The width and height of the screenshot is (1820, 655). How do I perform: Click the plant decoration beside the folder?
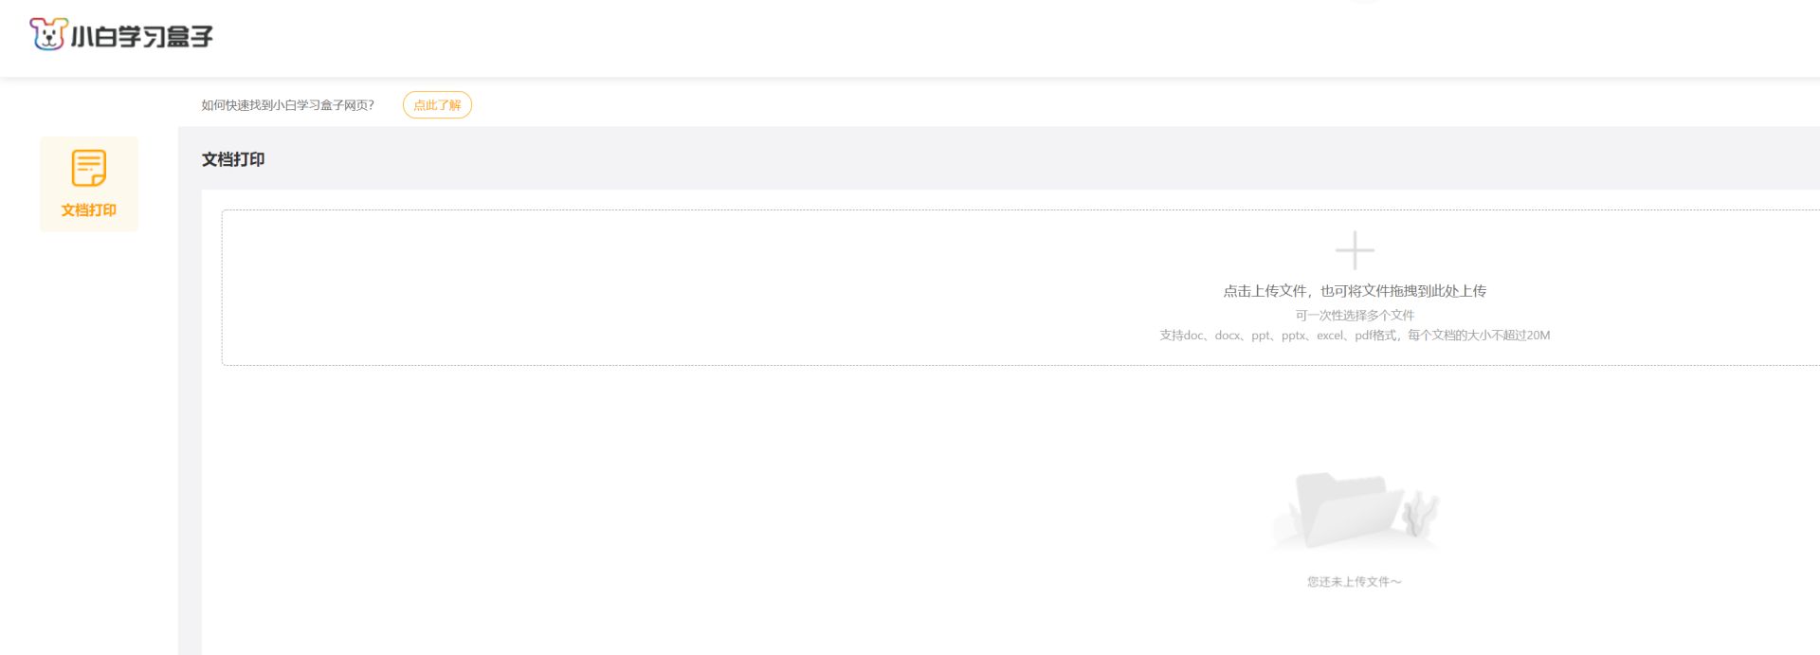point(1419,512)
